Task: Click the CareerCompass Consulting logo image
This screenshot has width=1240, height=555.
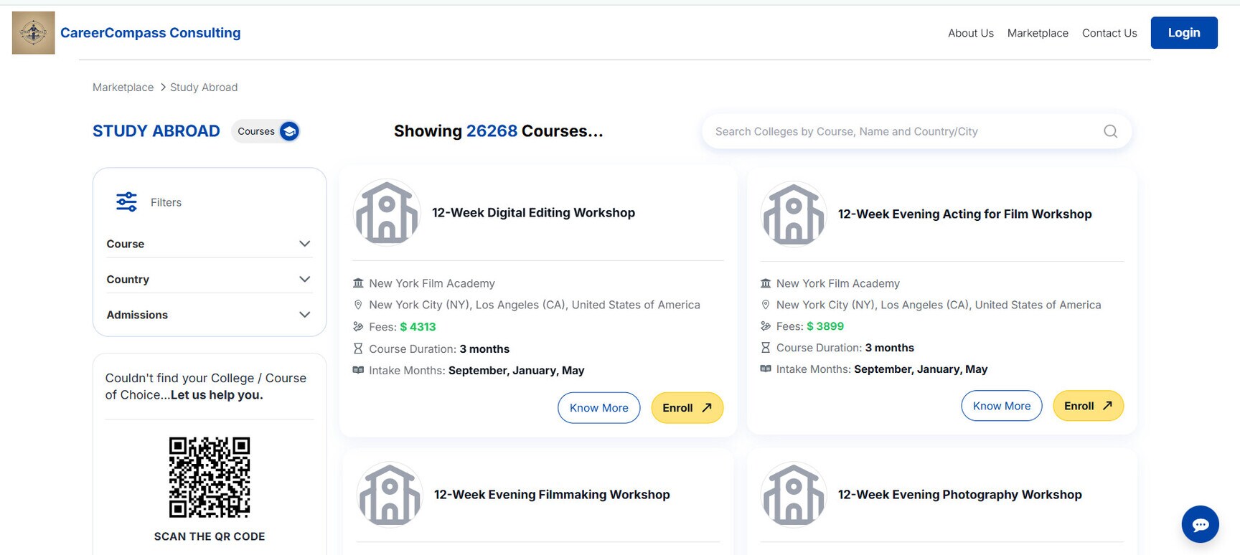Action: click(34, 33)
